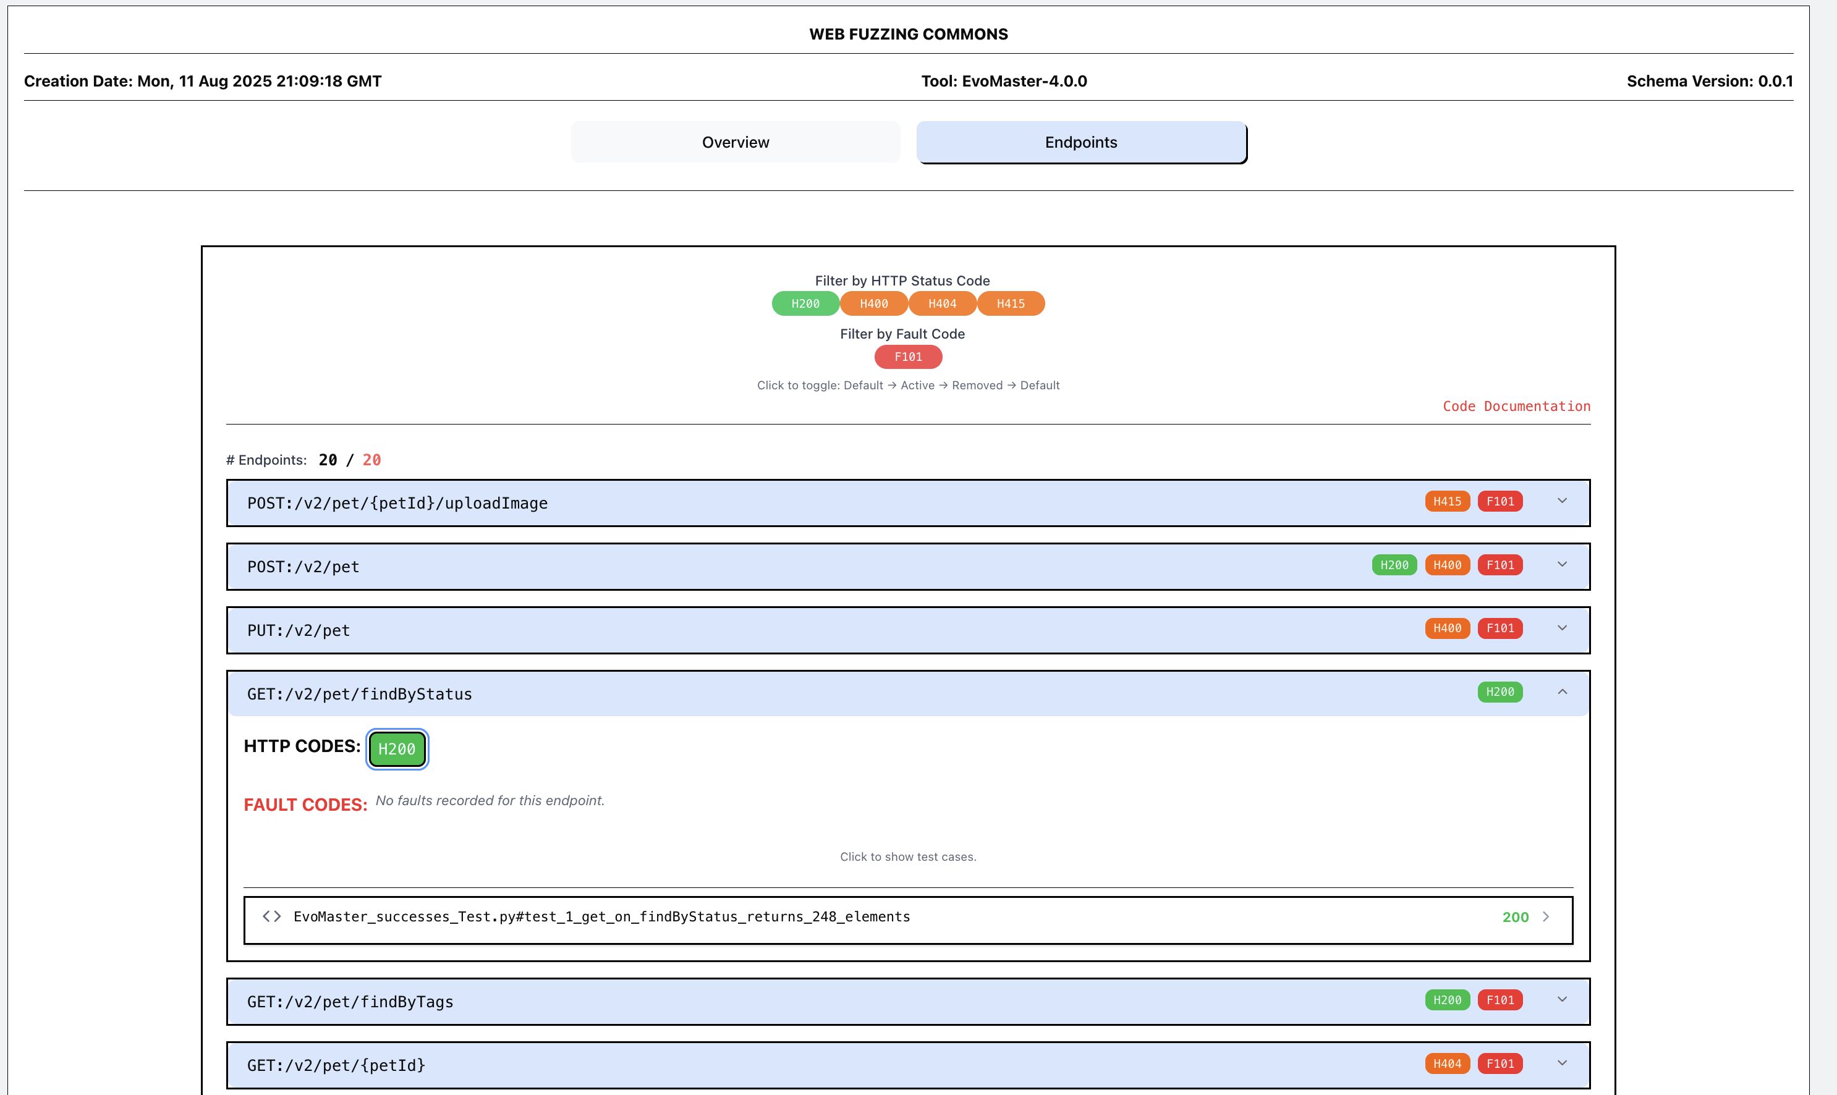Click F101 badge on findByTags endpoint row
The height and width of the screenshot is (1095, 1837).
[1500, 1000]
